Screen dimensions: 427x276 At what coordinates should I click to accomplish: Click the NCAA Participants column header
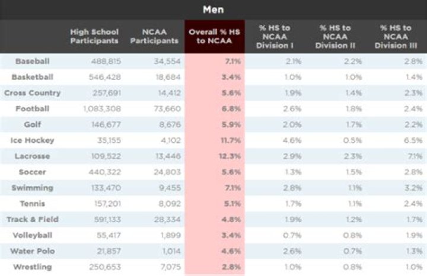[154, 36]
